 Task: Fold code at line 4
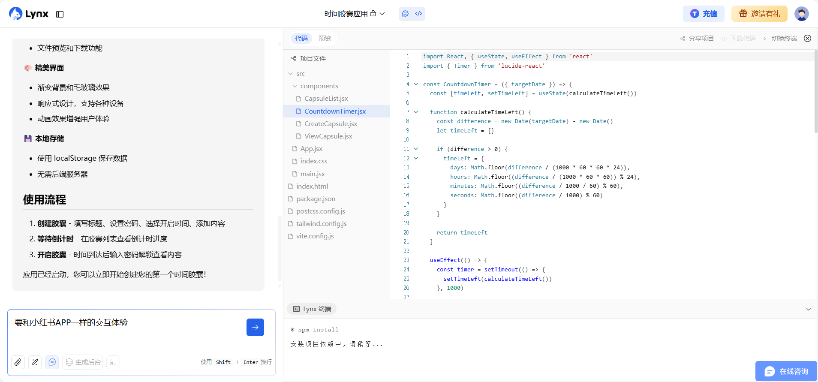pyautogui.click(x=416, y=84)
